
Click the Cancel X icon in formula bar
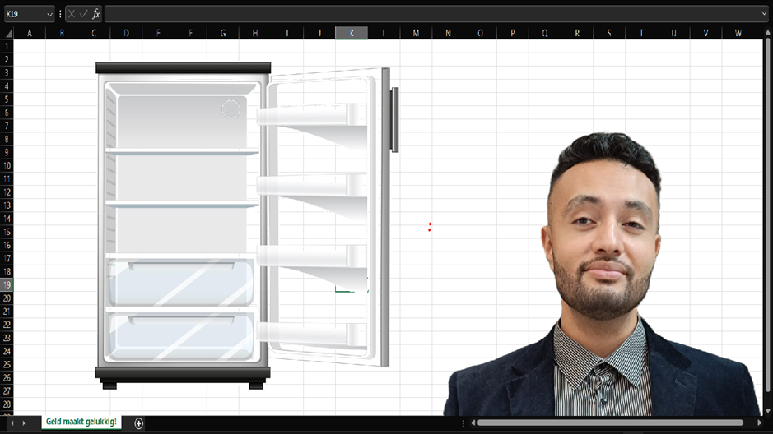72,14
